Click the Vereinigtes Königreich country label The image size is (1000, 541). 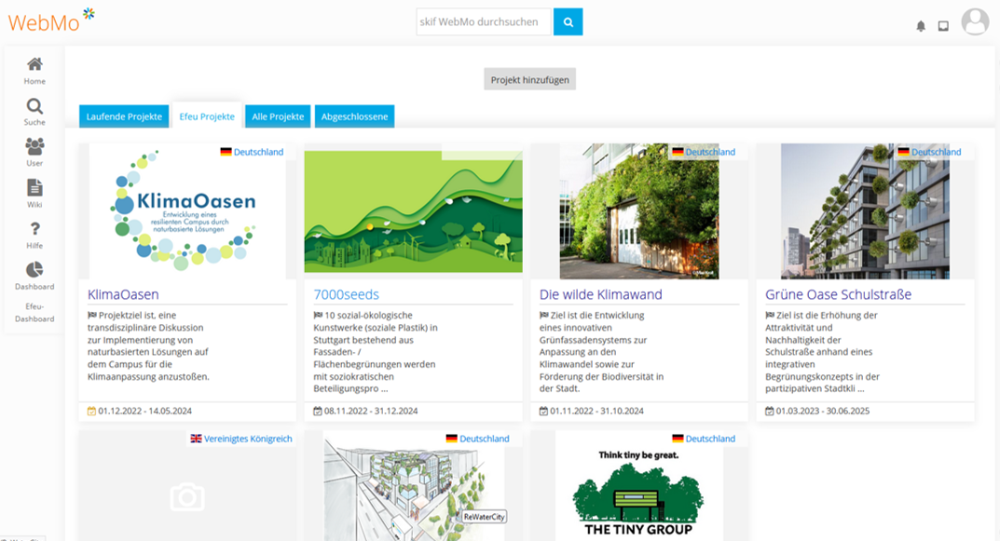coord(240,439)
